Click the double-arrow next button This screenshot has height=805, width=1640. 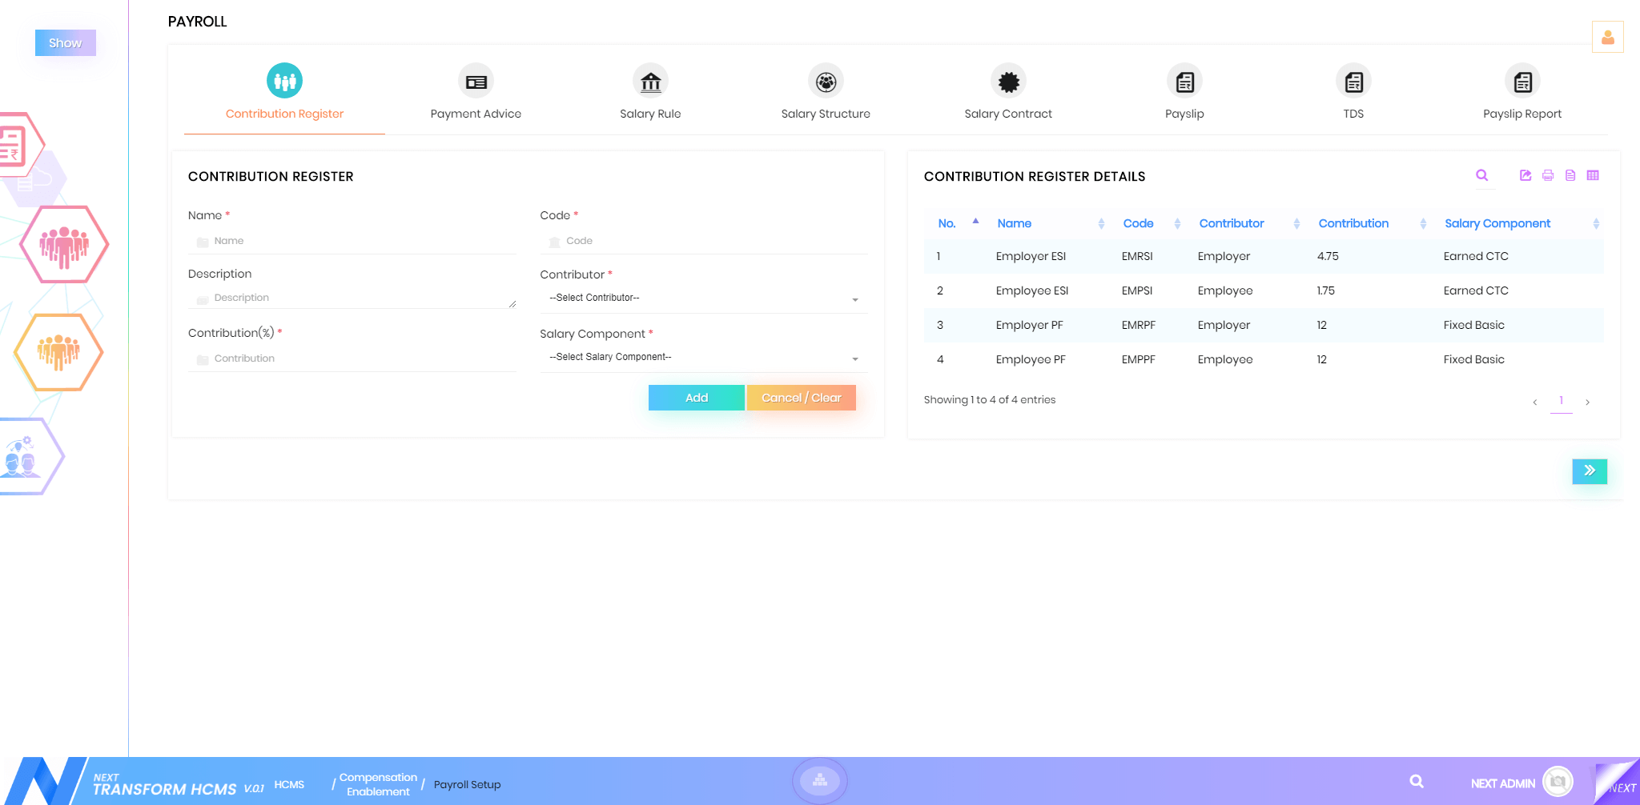click(1590, 471)
